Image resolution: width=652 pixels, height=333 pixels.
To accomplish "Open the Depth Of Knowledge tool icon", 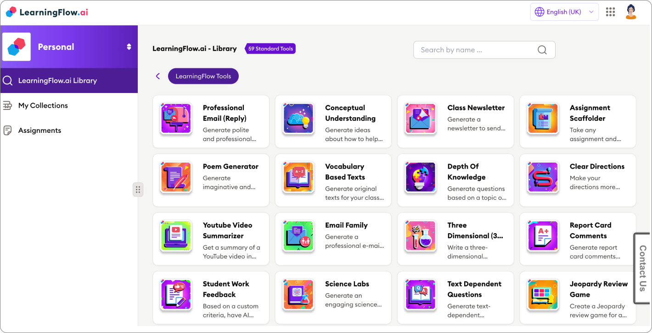I will 421,177.
